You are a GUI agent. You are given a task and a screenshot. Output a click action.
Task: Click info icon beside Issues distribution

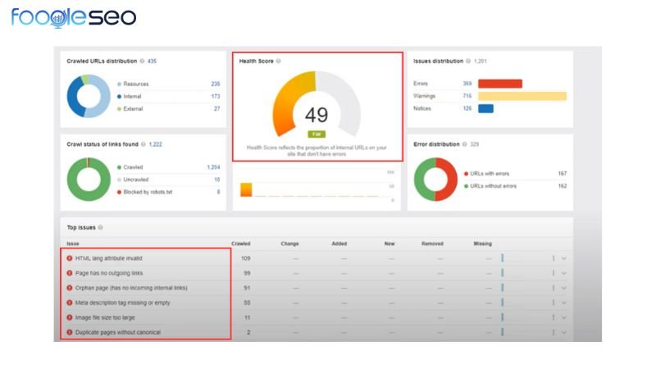pos(468,61)
